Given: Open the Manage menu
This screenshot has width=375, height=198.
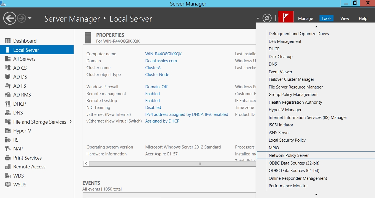Looking at the screenshot, I should pyautogui.click(x=305, y=19).
